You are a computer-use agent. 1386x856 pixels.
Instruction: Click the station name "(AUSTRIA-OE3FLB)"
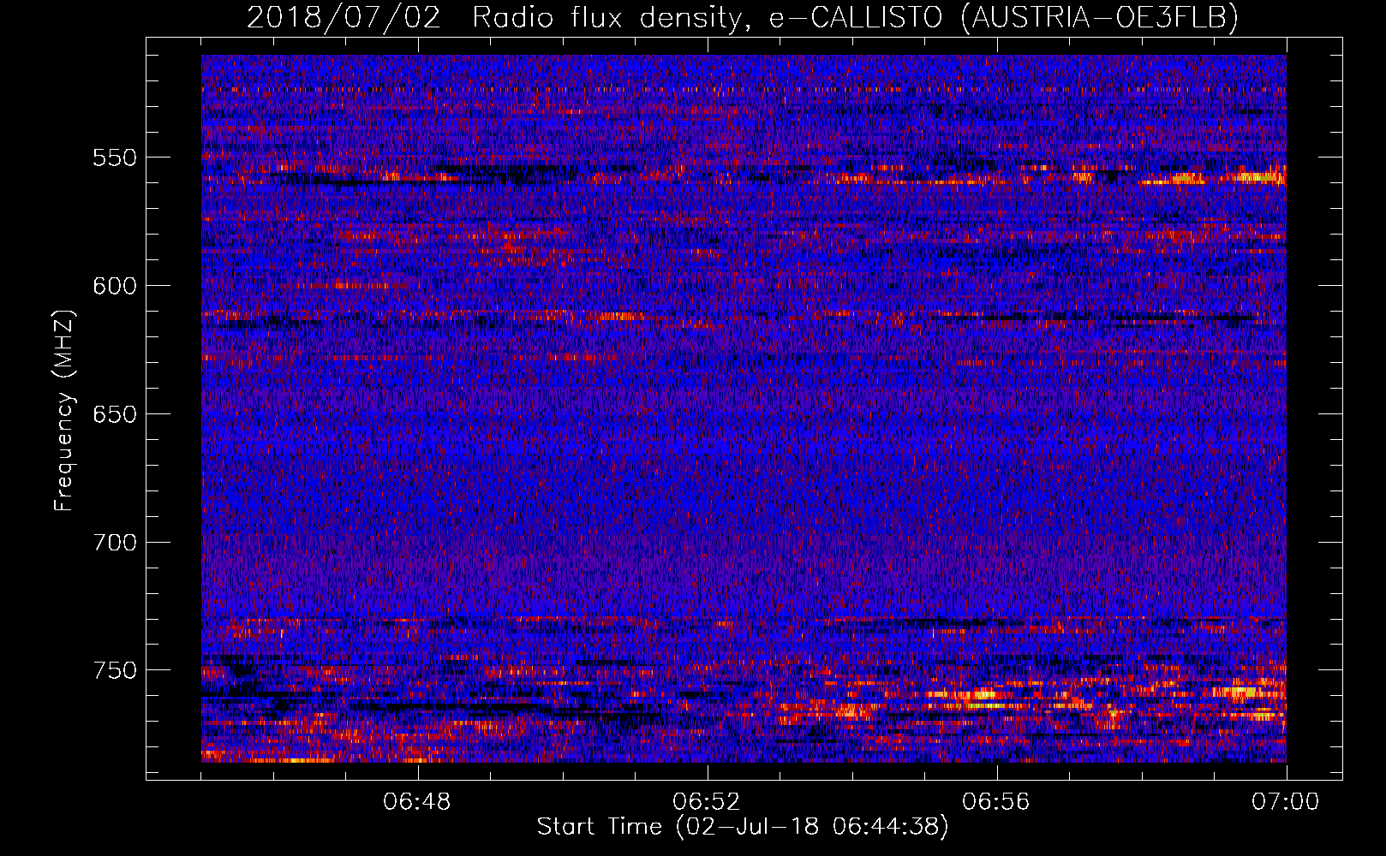(1100, 17)
